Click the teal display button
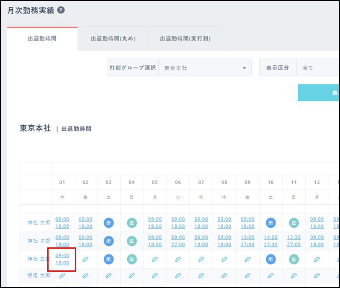 [319, 93]
